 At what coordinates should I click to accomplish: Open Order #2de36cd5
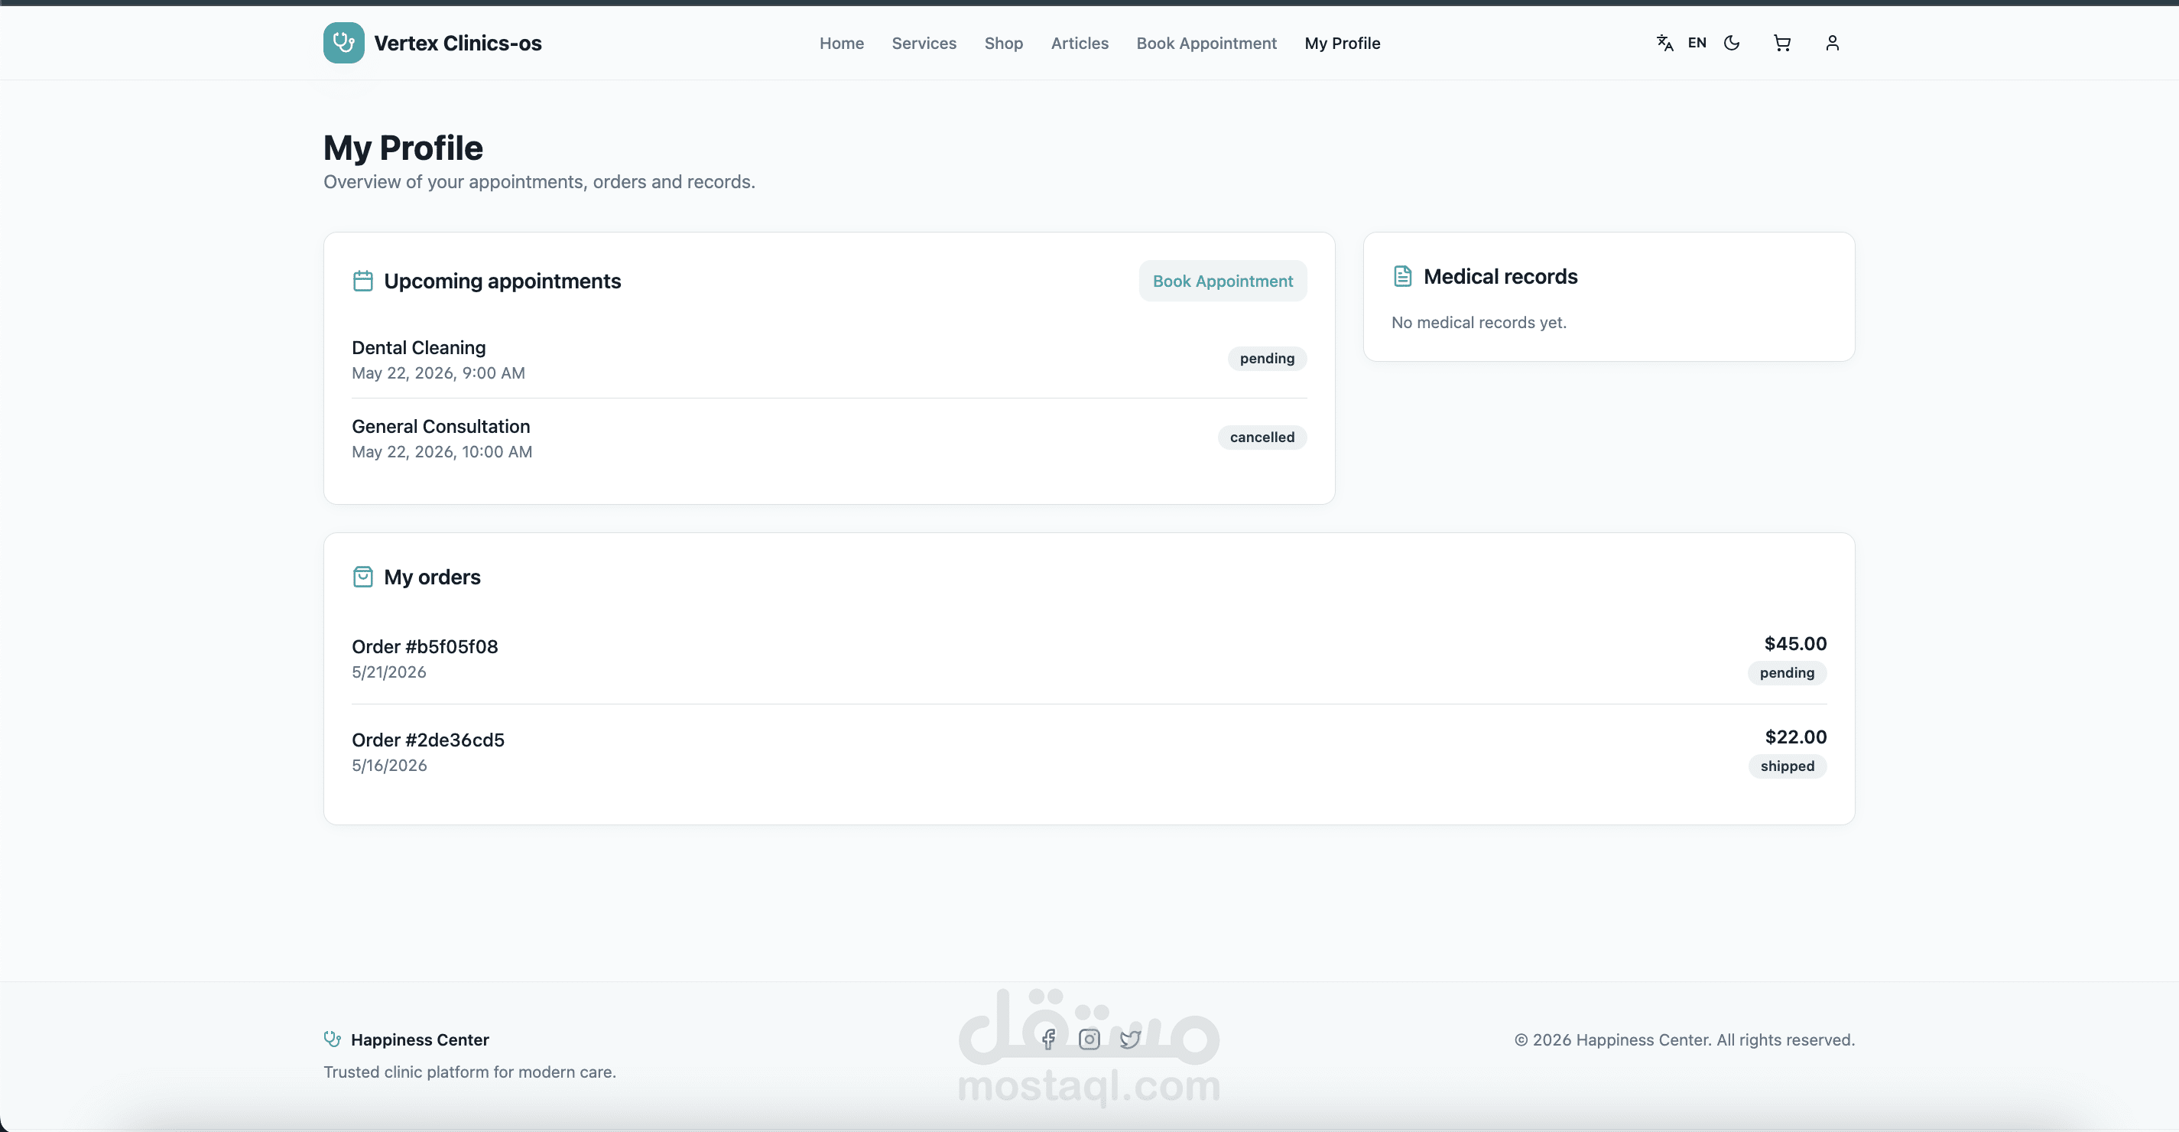pos(428,740)
